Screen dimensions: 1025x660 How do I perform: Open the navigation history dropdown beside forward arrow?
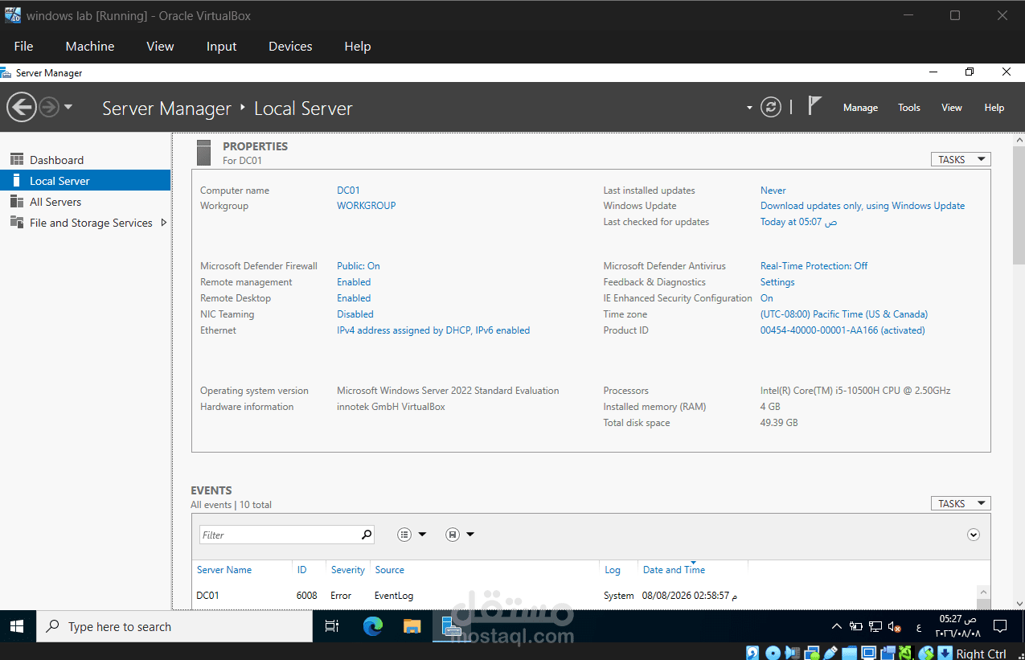68,107
